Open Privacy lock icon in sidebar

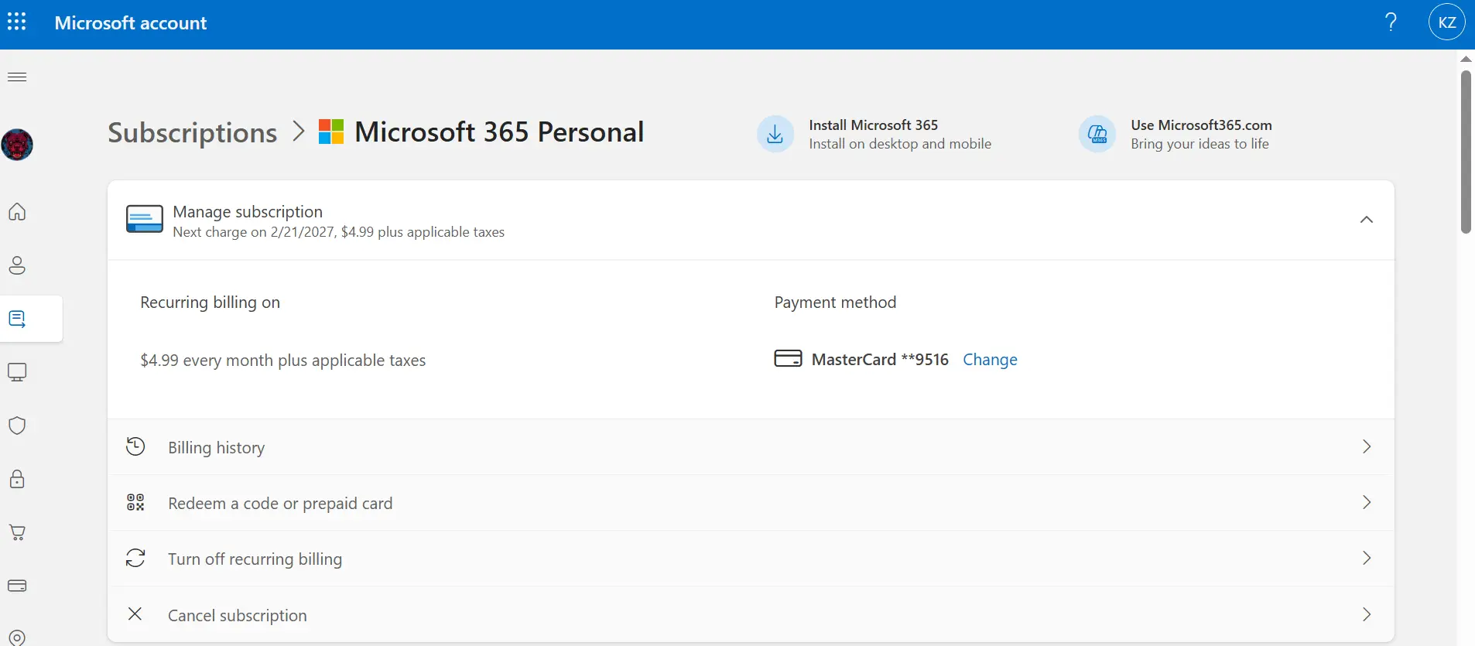(x=17, y=479)
